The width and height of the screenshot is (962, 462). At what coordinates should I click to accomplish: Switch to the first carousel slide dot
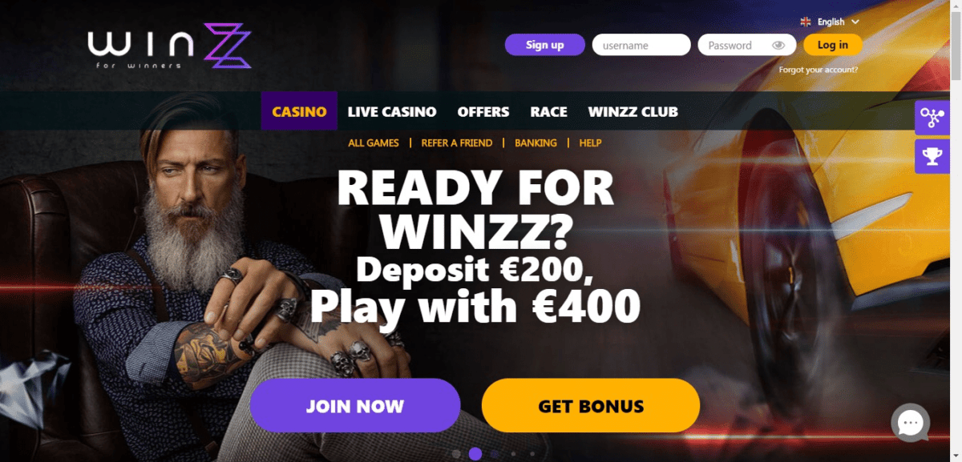[456, 454]
